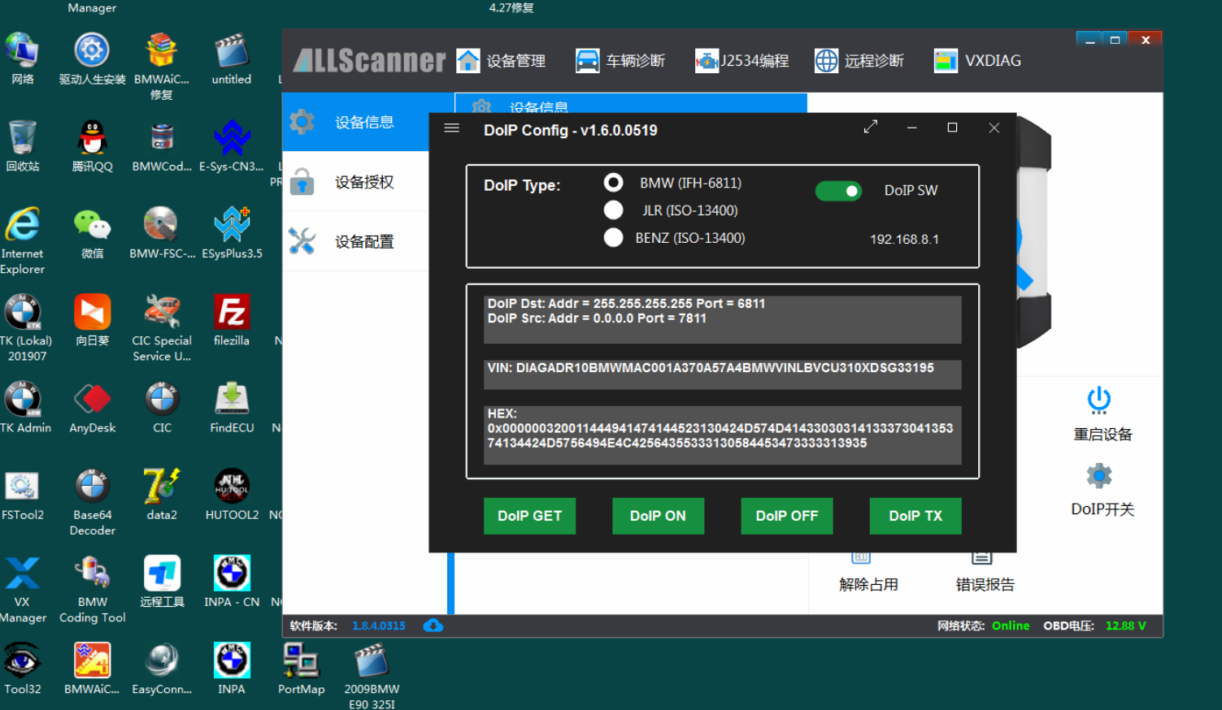Open 向日葵 desktop icon

[x=92, y=320]
